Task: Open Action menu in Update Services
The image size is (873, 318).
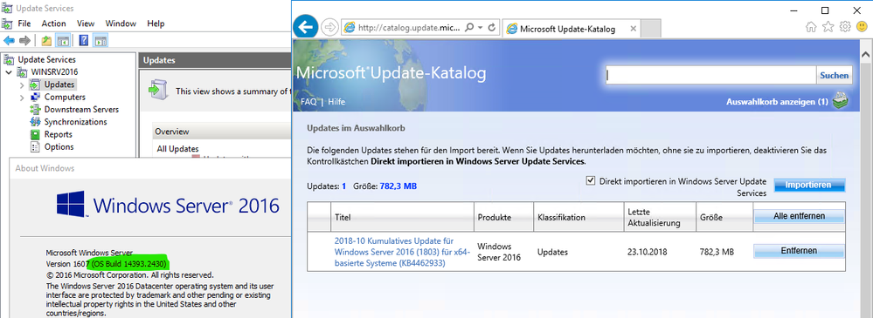Action: coord(53,24)
